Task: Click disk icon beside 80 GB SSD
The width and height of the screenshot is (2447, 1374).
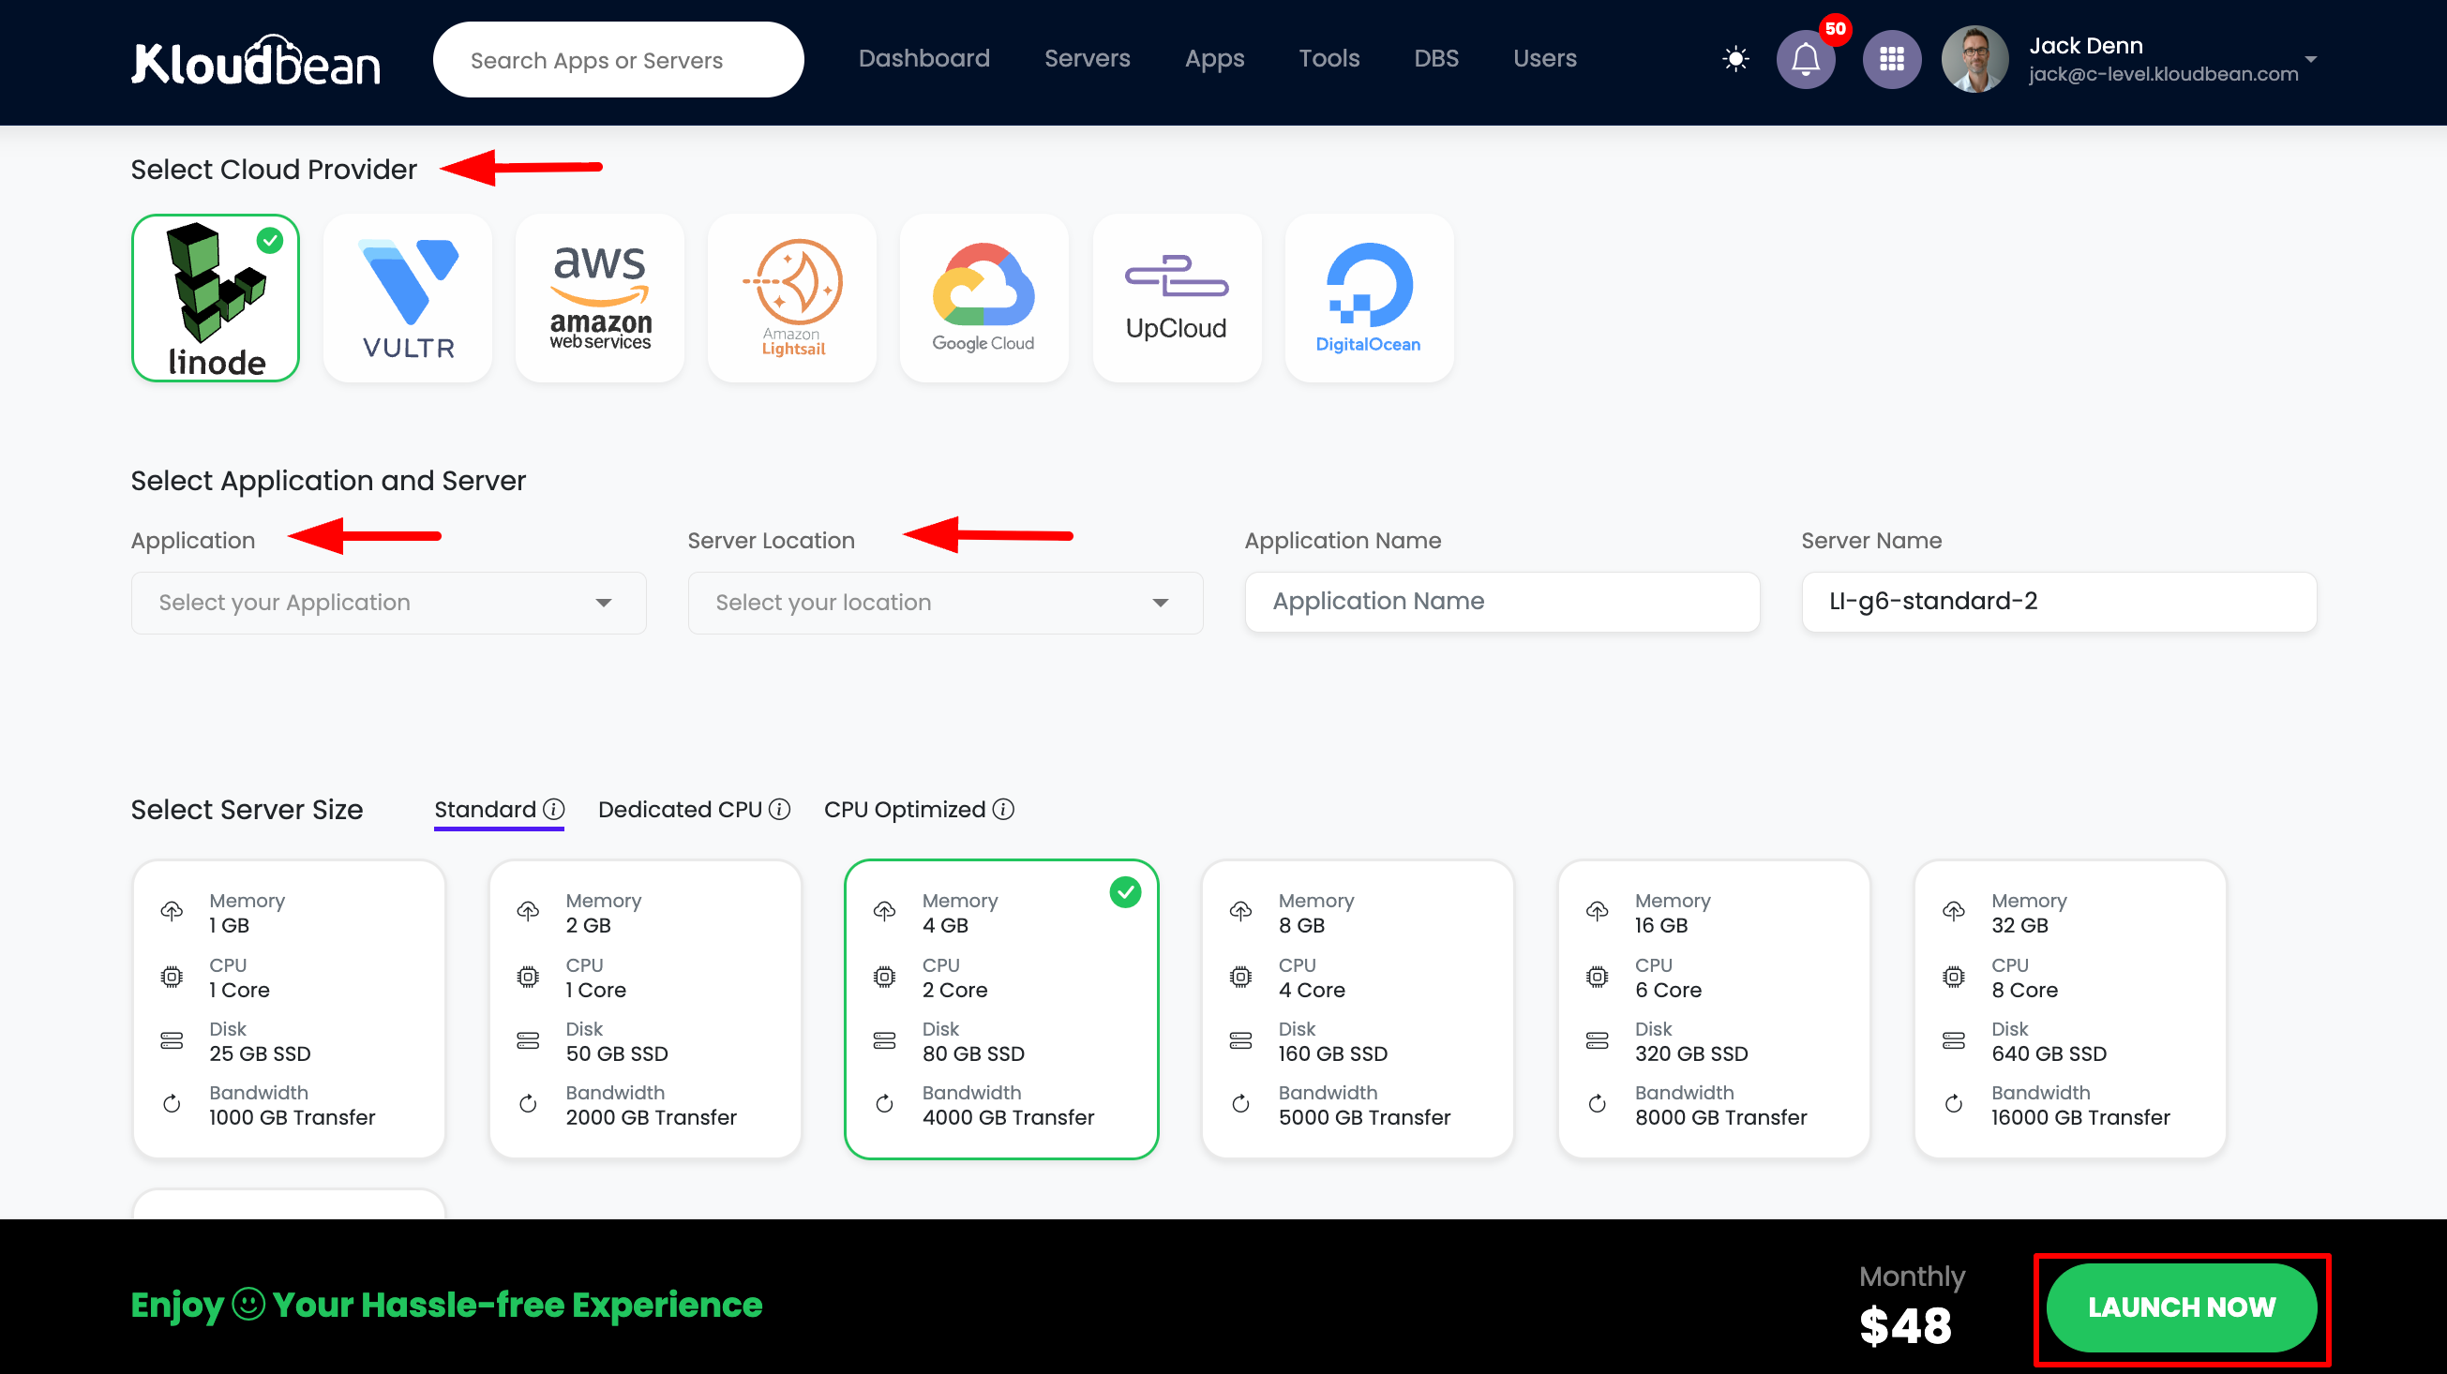Action: coord(884,1040)
